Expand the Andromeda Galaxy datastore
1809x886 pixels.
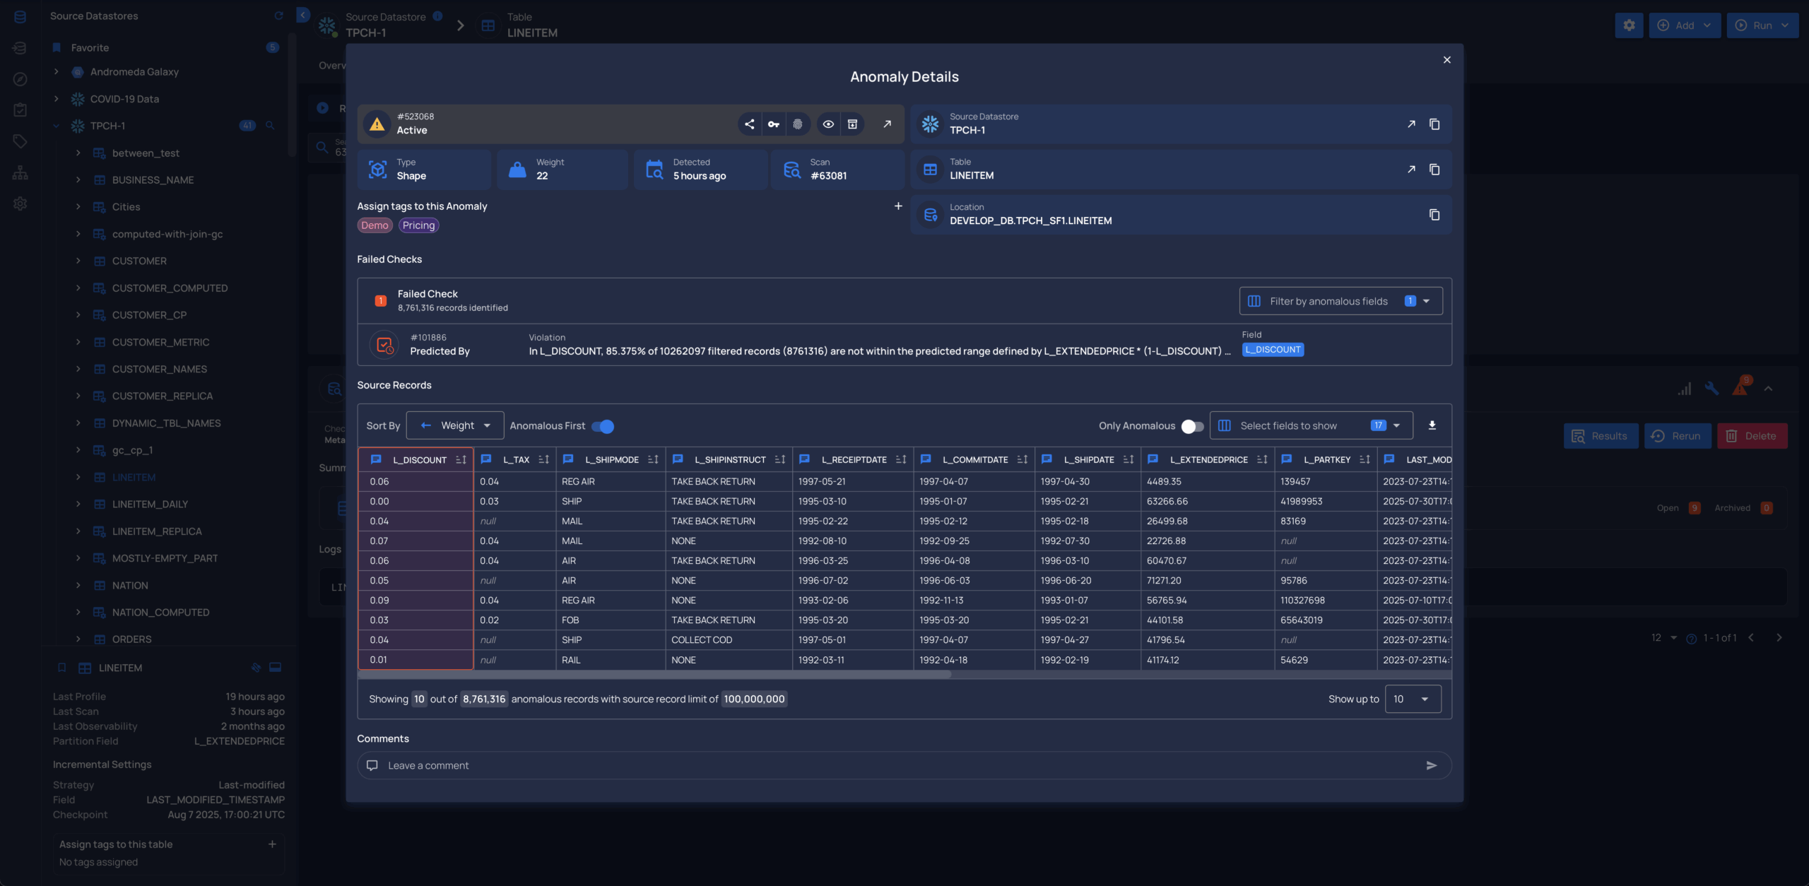point(57,71)
